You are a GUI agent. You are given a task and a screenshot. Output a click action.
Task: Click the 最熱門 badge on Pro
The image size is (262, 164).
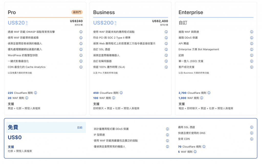pyautogui.click(x=77, y=12)
